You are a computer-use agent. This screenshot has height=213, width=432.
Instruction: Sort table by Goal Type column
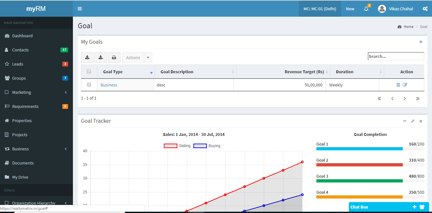[126, 72]
